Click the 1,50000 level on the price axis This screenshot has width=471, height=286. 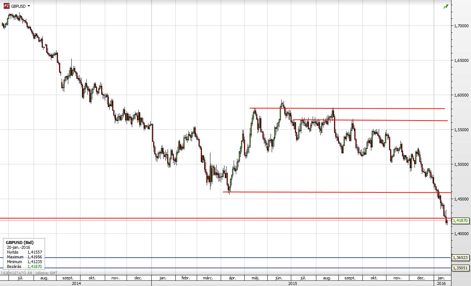(x=462, y=164)
